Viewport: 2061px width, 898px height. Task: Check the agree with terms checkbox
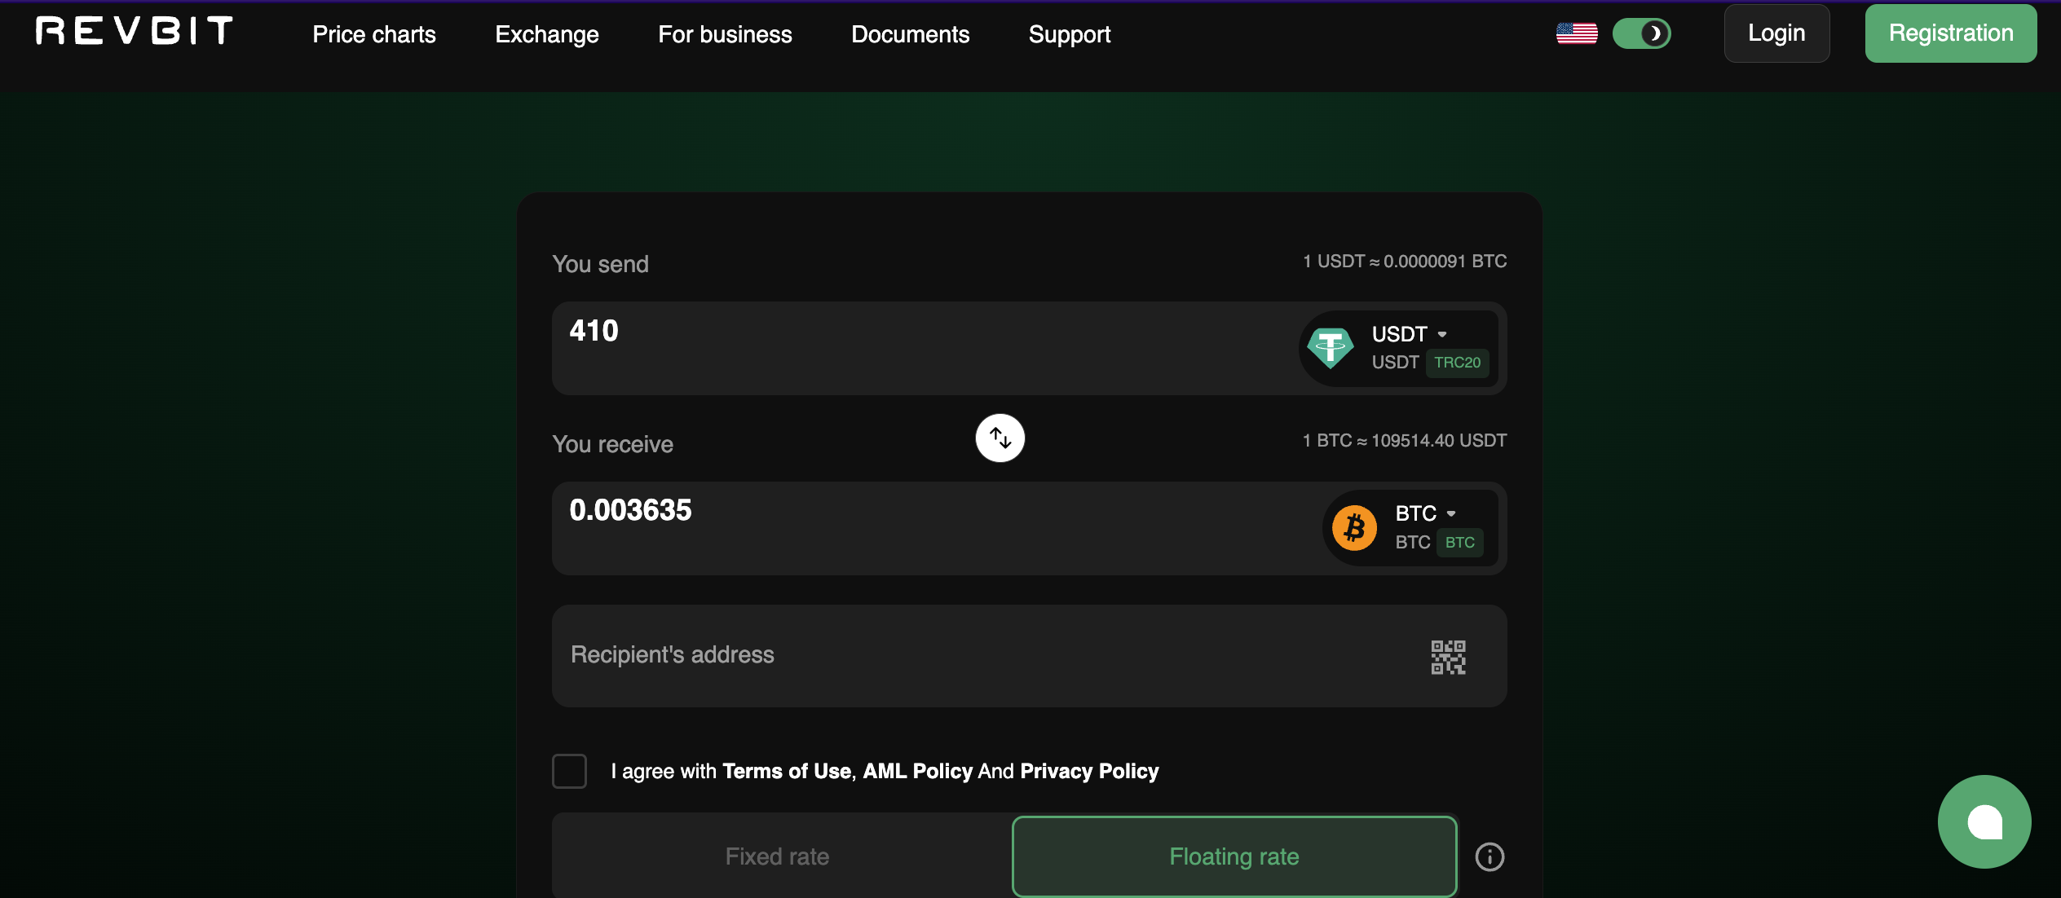tap(569, 771)
